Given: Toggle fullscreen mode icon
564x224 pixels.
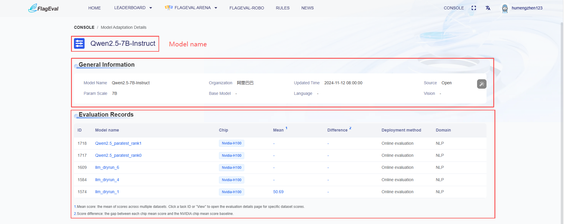Looking at the screenshot, I should [x=474, y=8].
